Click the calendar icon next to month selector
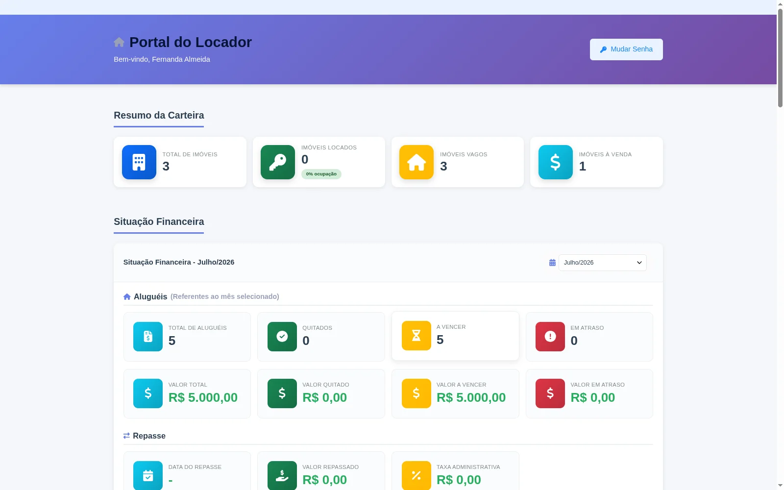Screen dimensions: 784x490 552,263
